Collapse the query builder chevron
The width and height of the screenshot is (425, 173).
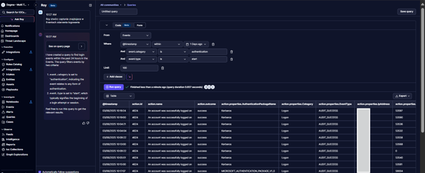pyautogui.click(x=106, y=25)
